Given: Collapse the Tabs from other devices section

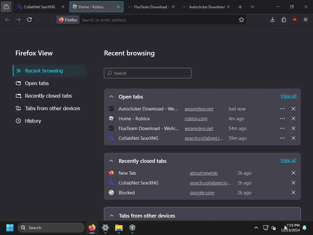Looking at the screenshot, I should coord(112,216).
